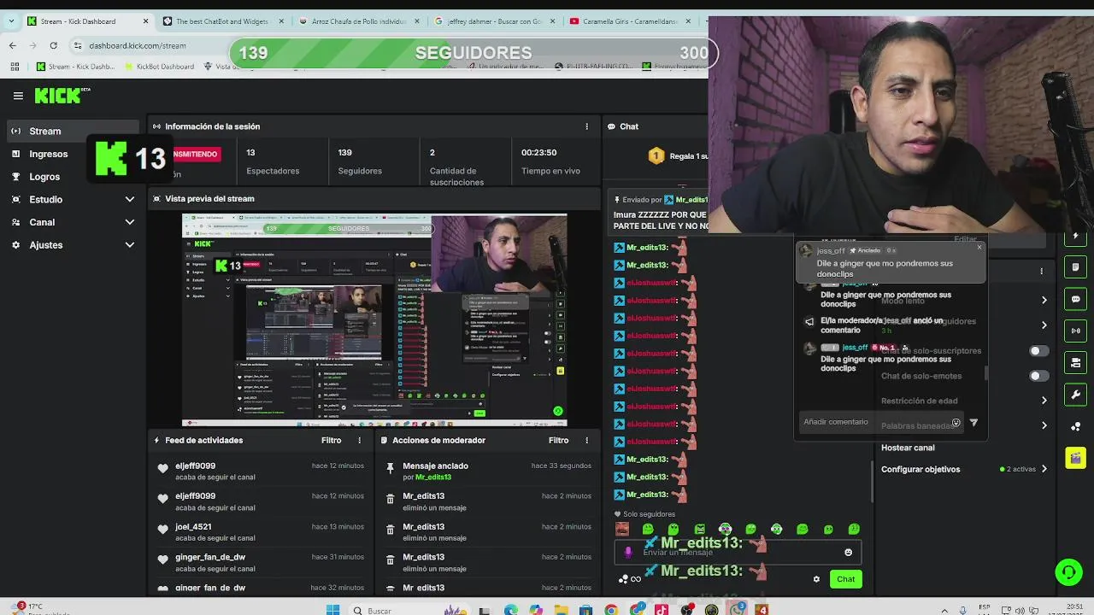This screenshot has width=1094, height=615.
Task: Open emoji picker in Añadir comentario field
Action: coord(956,422)
